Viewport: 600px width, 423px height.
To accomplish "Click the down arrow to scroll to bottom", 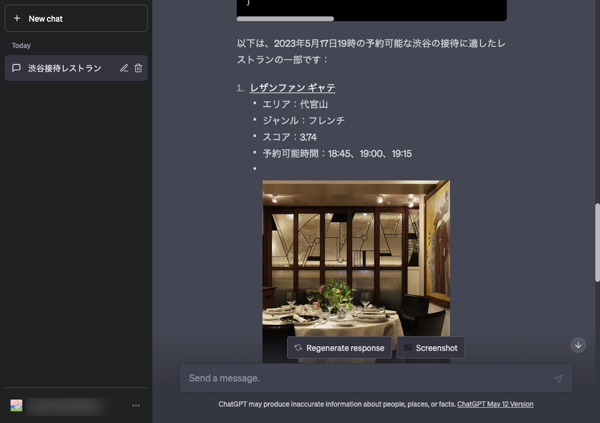I will pos(578,345).
